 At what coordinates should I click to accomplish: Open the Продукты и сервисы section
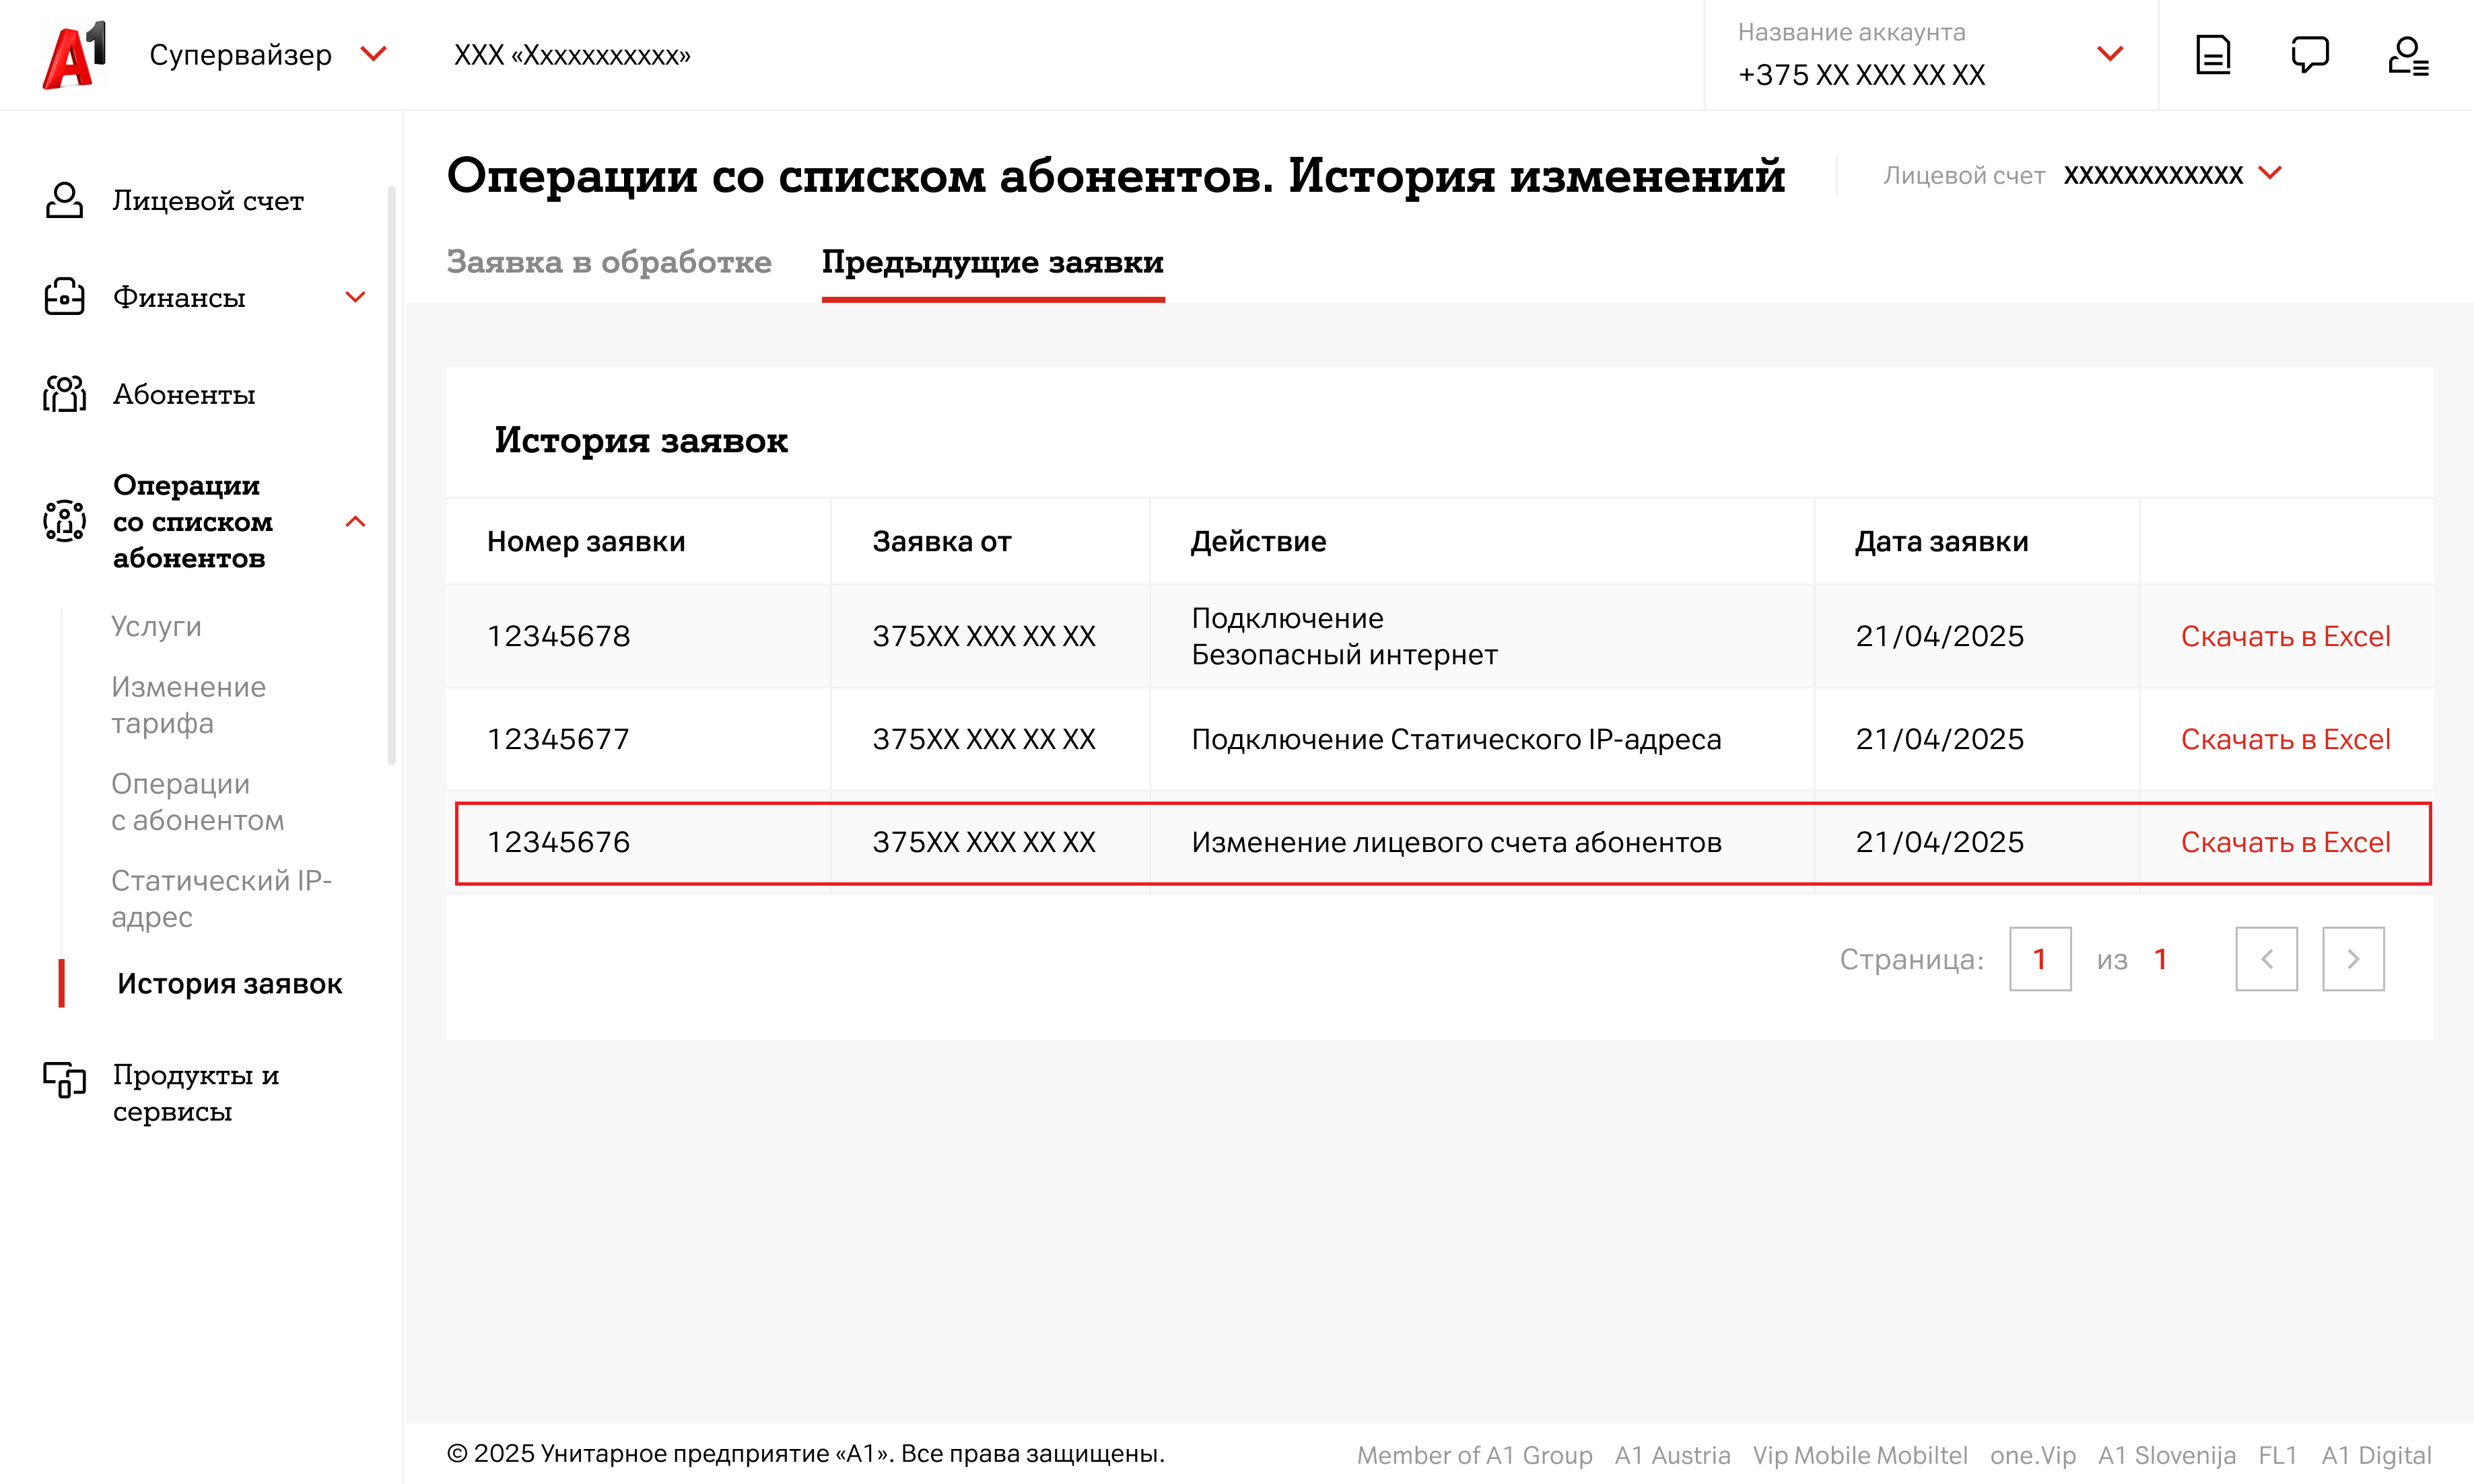[195, 1093]
